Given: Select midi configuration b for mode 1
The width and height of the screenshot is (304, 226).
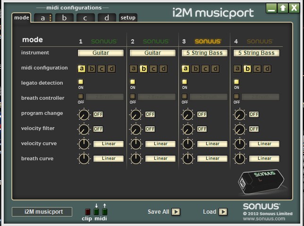Looking at the screenshot, I should [x=92, y=69].
